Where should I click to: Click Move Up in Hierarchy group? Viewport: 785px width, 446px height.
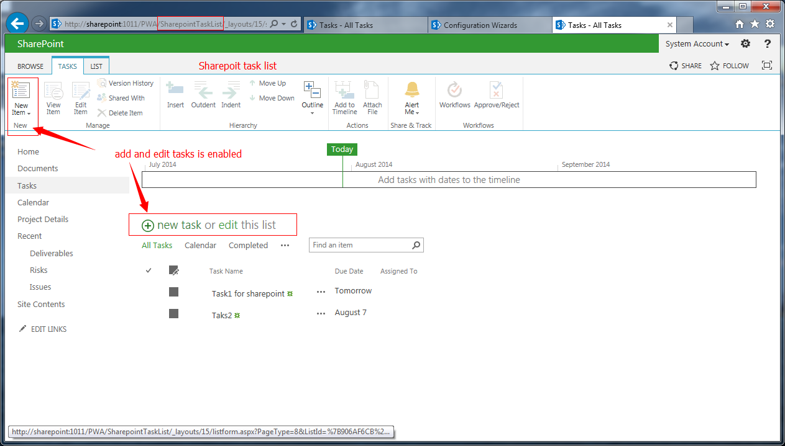point(268,83)
